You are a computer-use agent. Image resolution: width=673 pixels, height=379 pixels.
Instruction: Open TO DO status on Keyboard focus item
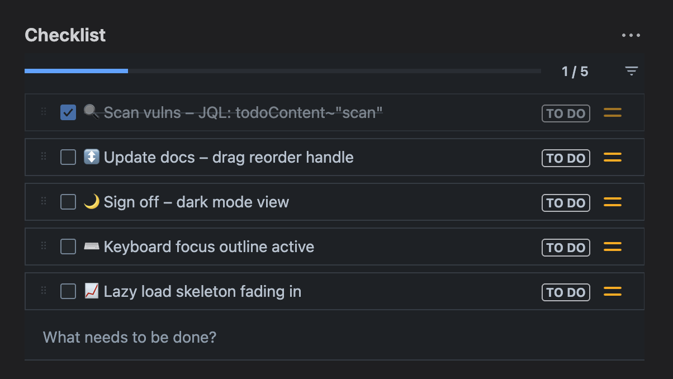[566, 248]
